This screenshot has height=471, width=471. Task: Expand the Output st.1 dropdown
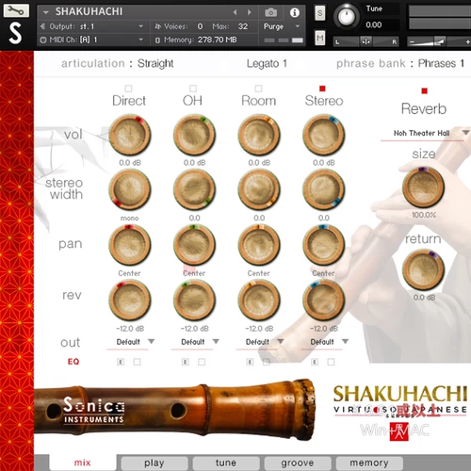tap(141, 26)
